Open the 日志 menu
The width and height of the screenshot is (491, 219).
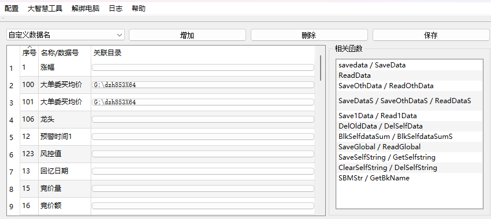pos(116,9)
